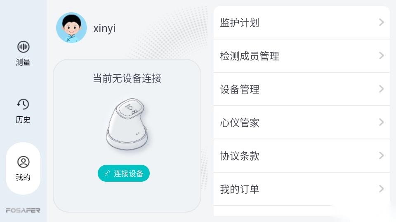The width and height of the screenshot is (396, 222).
Task: Open the 监护计划 menu entry
Action: pyautogui.click(x=240, y=23)
